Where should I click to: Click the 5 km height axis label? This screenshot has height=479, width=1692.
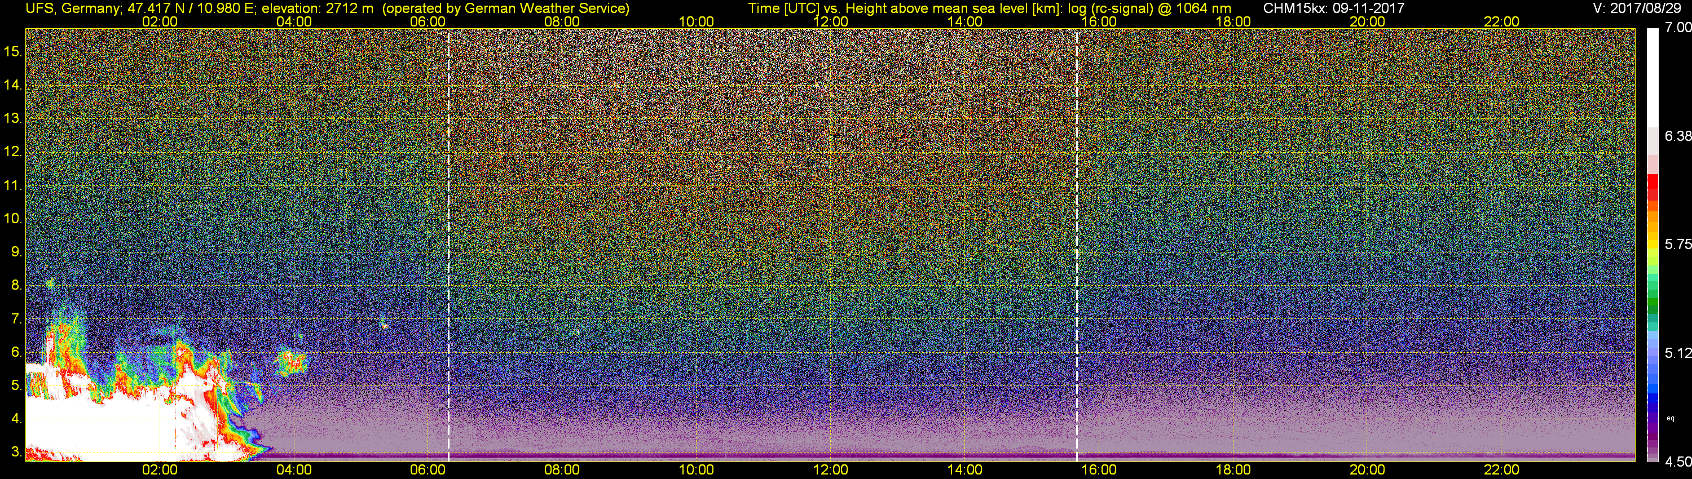pyautogui.click(x=16, y=386)
